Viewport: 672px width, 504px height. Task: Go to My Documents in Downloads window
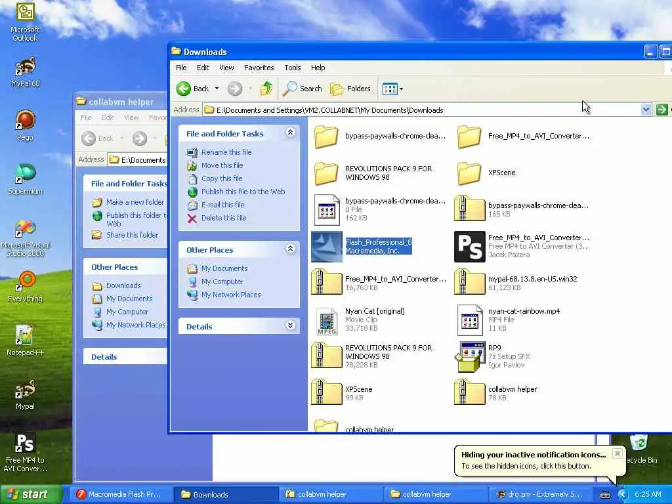(224, 268)
